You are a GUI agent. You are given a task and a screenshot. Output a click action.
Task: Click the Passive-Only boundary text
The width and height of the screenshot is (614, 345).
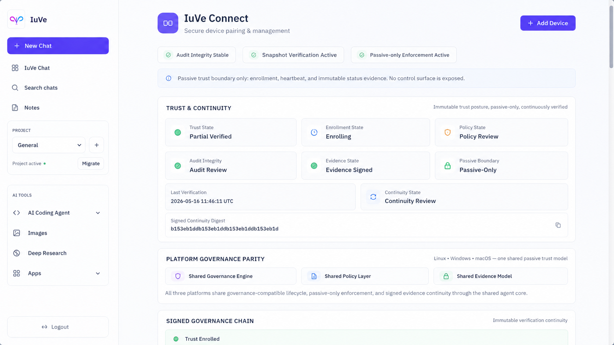pyautogui.click(x=478, y=170)
